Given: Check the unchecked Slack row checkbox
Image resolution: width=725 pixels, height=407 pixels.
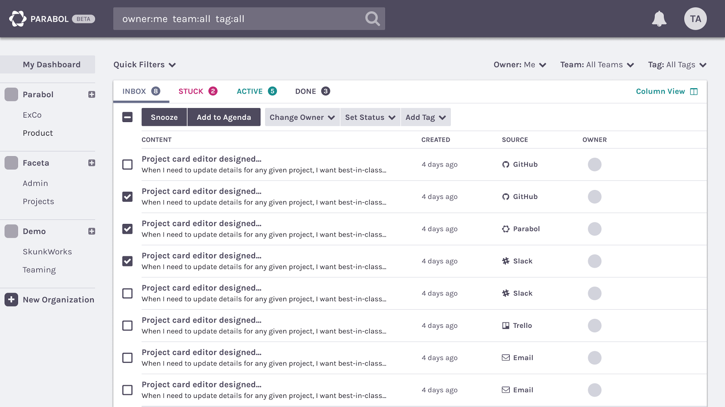Looking at the screenshot, I should 127,293.
